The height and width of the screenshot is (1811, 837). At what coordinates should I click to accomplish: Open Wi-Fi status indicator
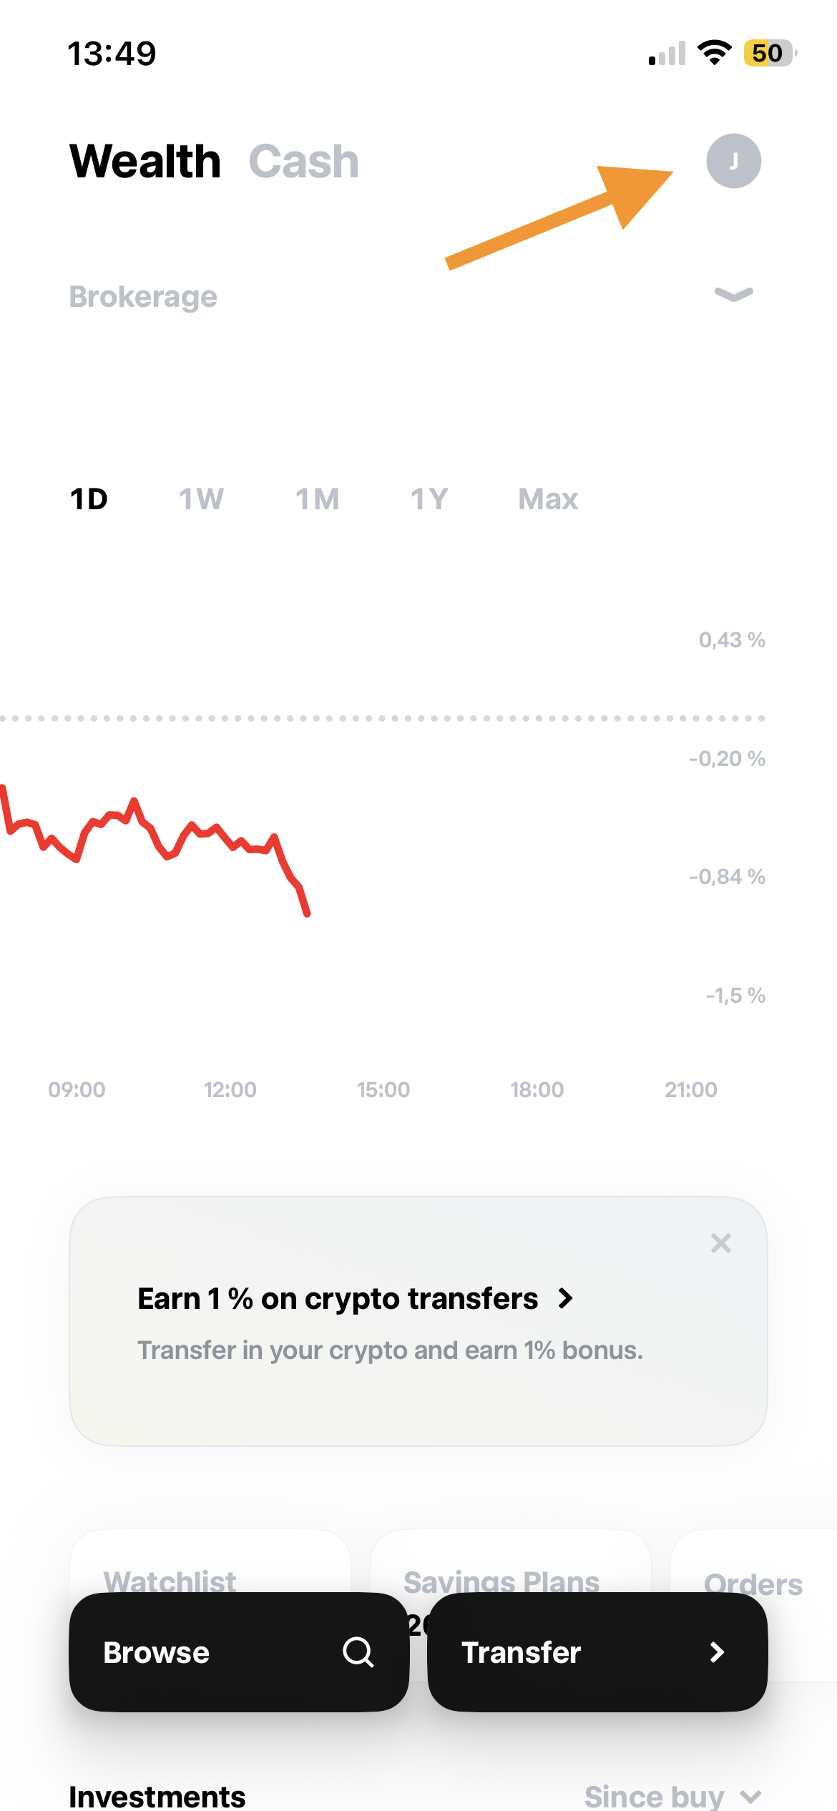713,52
